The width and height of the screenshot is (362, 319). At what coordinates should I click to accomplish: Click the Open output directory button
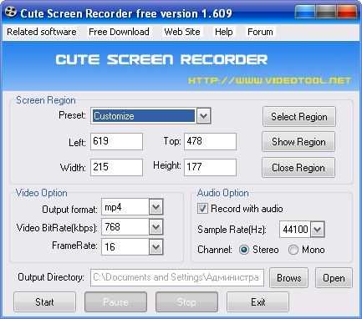pyautogui.click(x=334, y=277)
